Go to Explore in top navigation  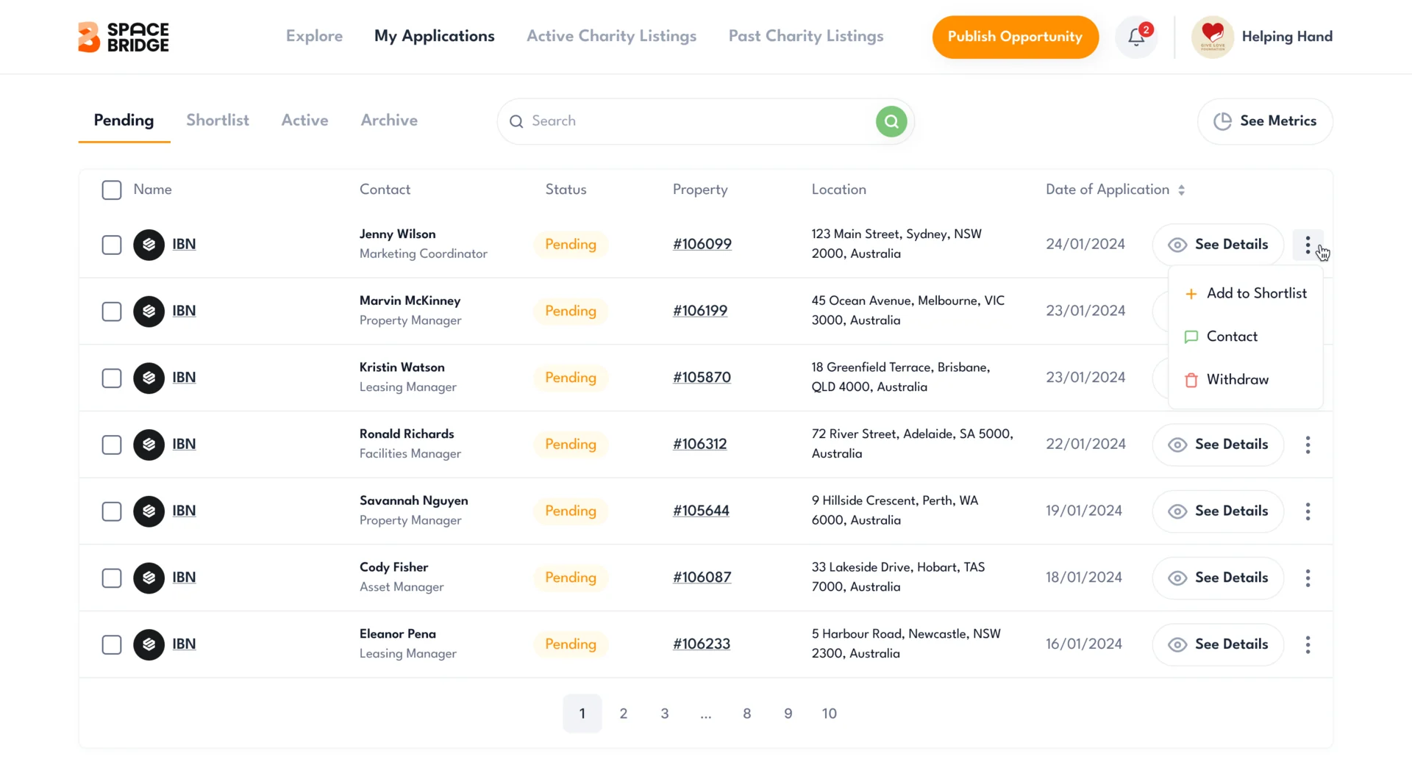coord(314,36)
